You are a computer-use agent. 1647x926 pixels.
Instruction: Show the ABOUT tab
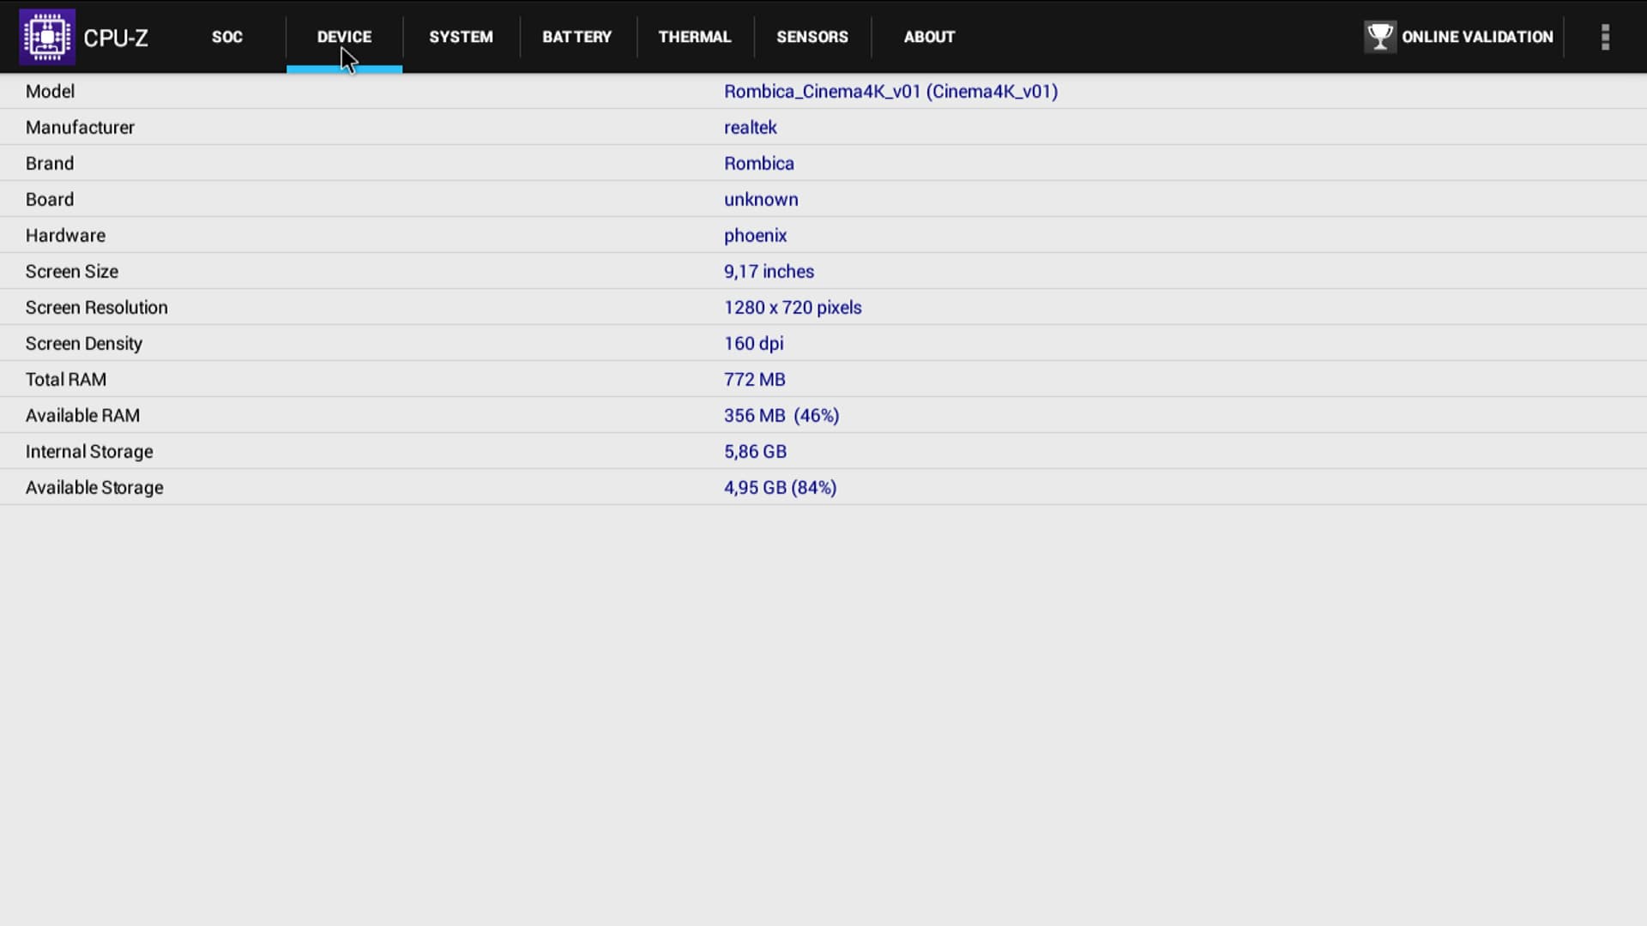[929, 37]
